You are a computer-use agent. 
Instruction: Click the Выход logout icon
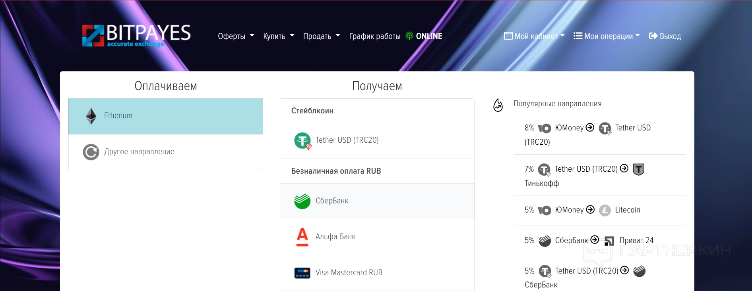(x=653, y=36)
